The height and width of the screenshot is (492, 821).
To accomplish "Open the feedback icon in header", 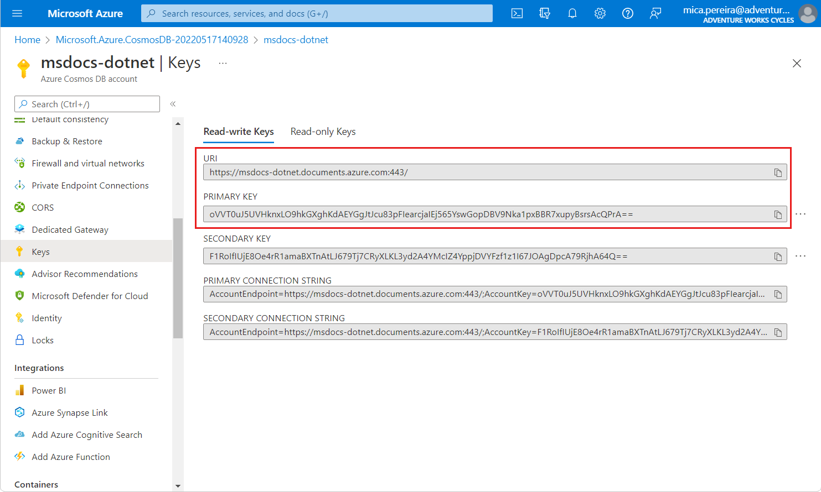I will (x=655, y=13).
